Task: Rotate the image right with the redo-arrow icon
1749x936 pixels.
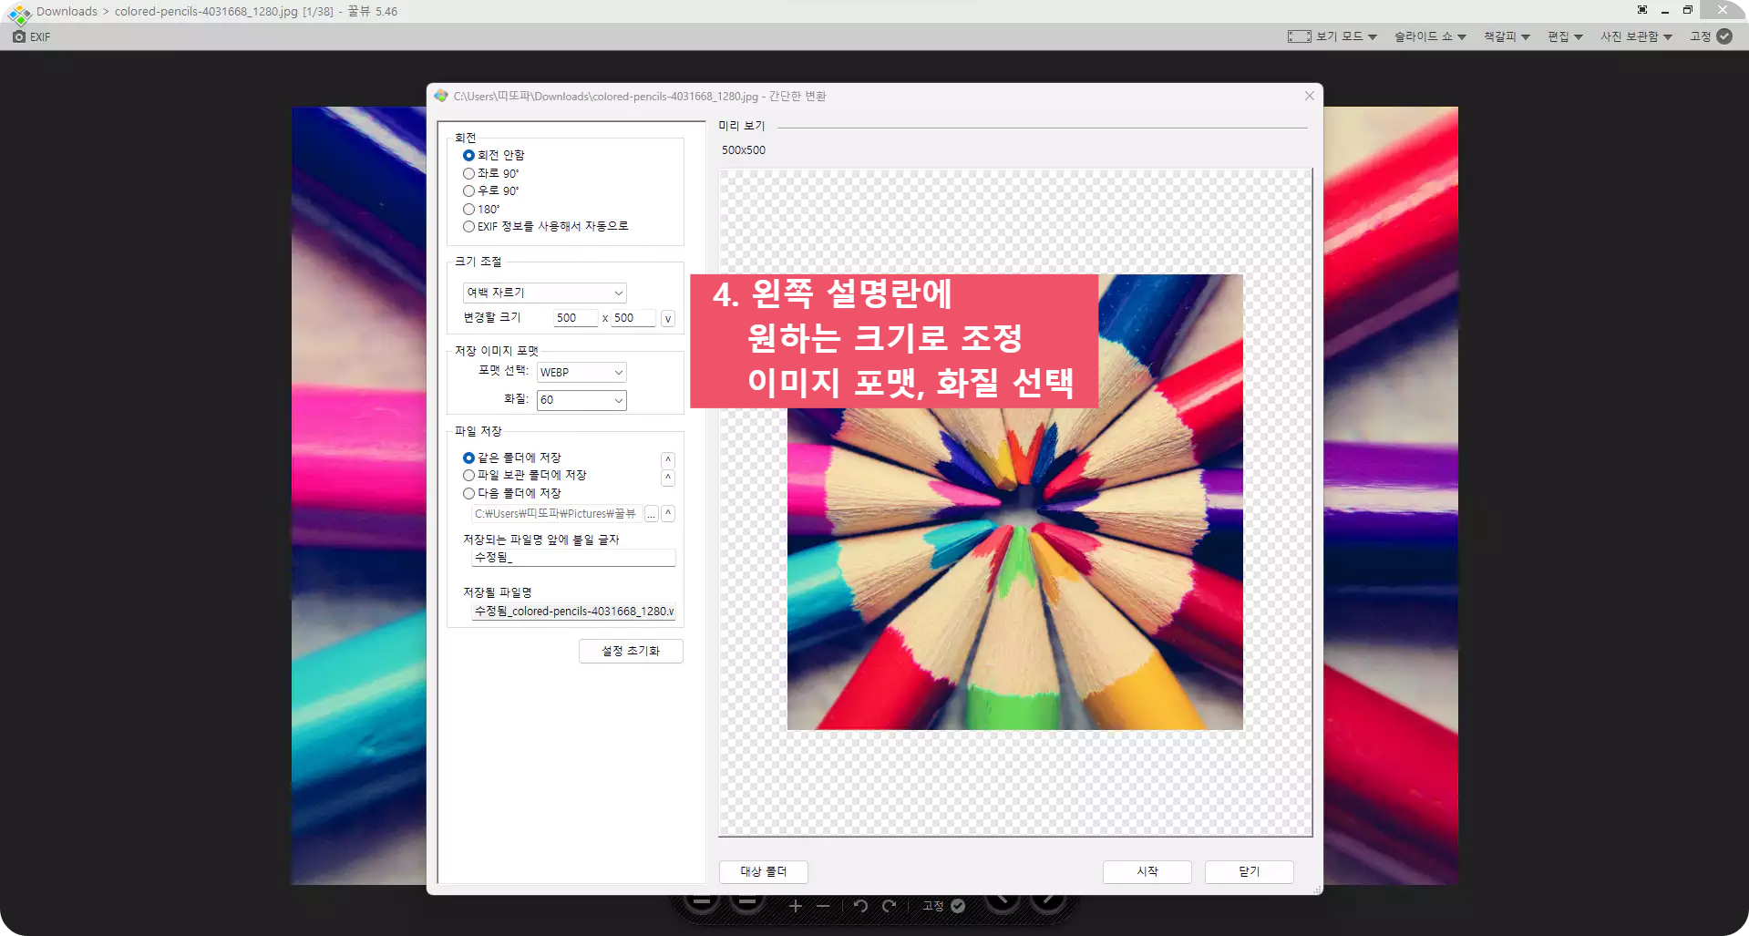Action: (x=889, y=906)
